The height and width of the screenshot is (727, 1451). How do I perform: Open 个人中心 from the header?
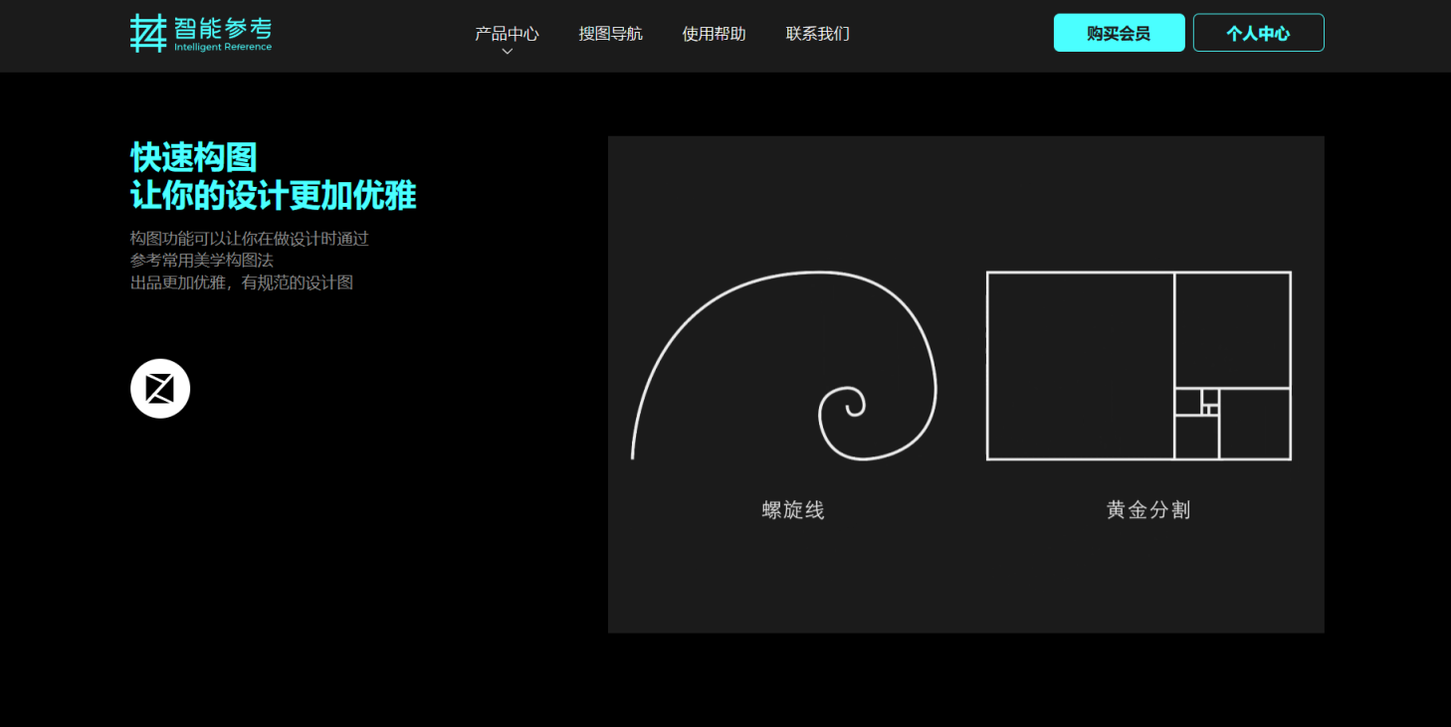pos(1258,33)
